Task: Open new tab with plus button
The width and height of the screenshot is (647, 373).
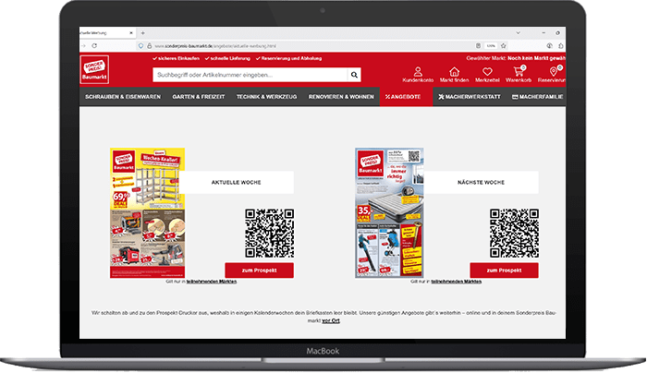Action: coord(142,33)
